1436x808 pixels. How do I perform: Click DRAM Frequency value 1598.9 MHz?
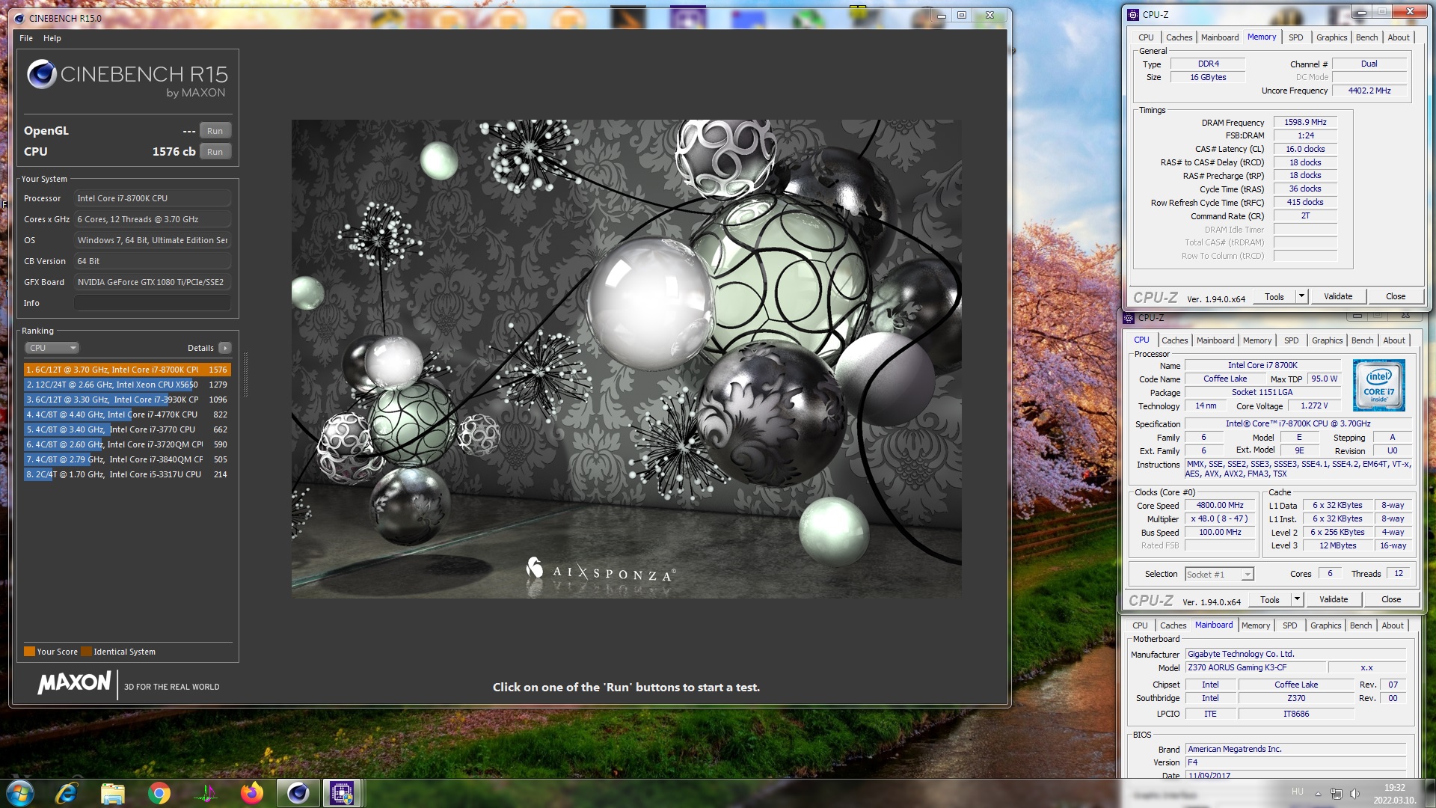pos(1305,122)
